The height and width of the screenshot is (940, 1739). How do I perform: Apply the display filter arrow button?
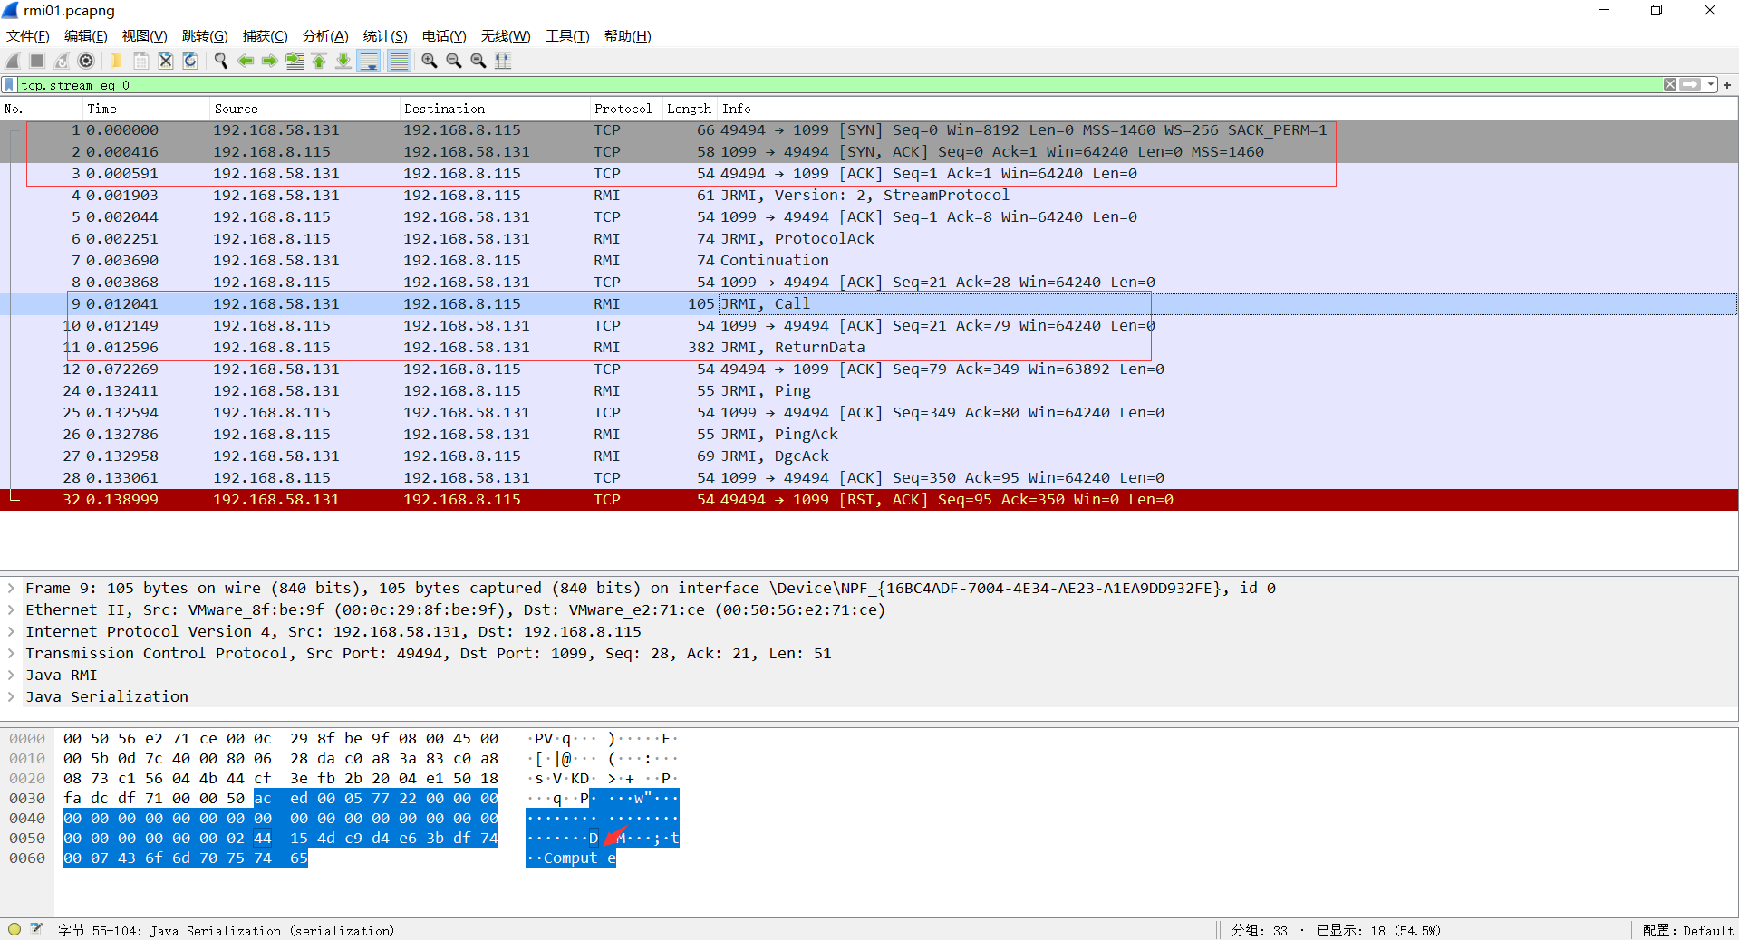point(1690,84)
